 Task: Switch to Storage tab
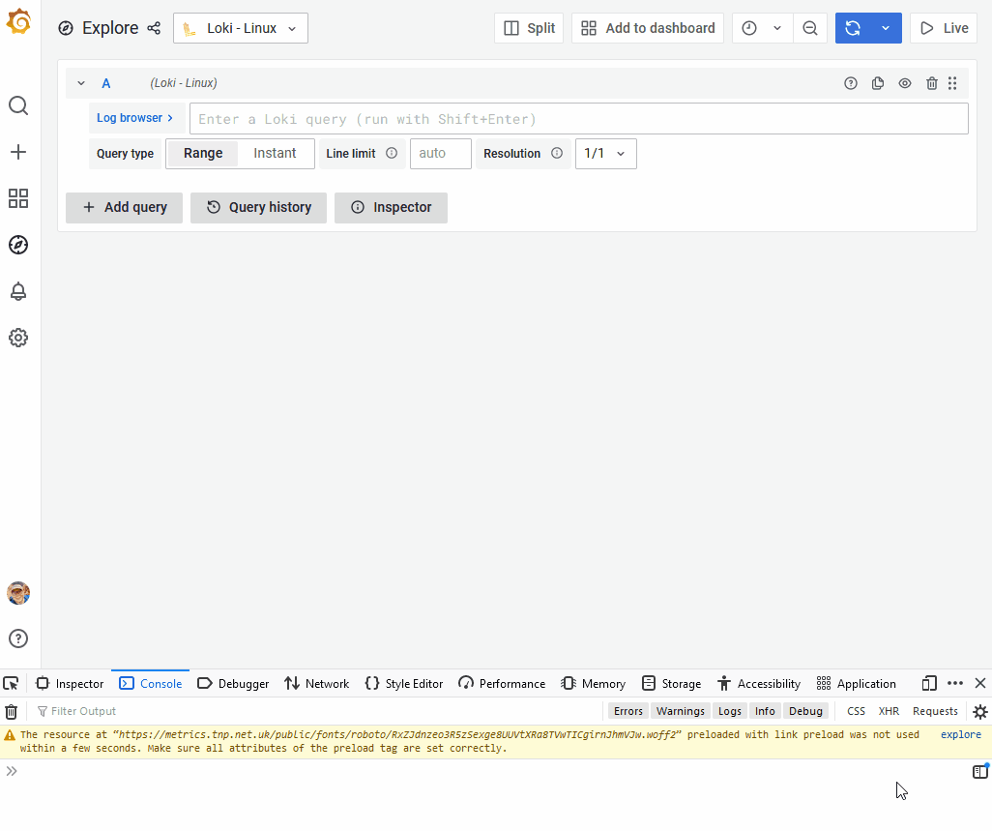(x=672, y=684)
